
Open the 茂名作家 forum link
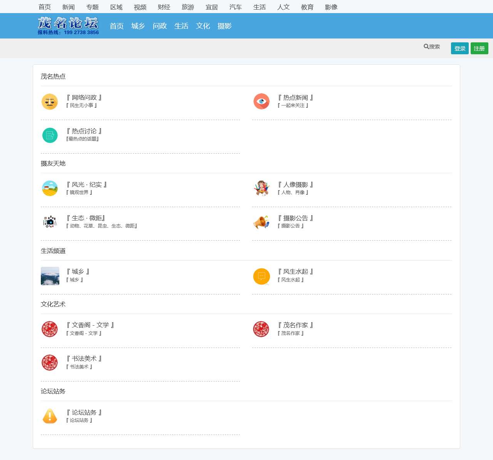click(x=295, y=325)
